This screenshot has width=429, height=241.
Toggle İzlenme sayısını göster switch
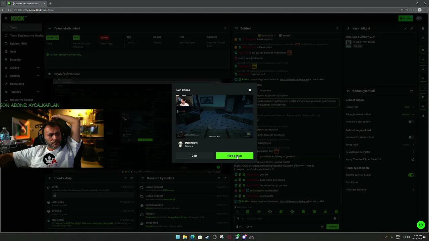coord(411,175)
